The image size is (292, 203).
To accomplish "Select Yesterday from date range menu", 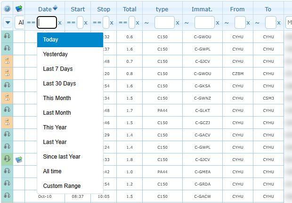I will pyautogui.click(x=70, y=54).
